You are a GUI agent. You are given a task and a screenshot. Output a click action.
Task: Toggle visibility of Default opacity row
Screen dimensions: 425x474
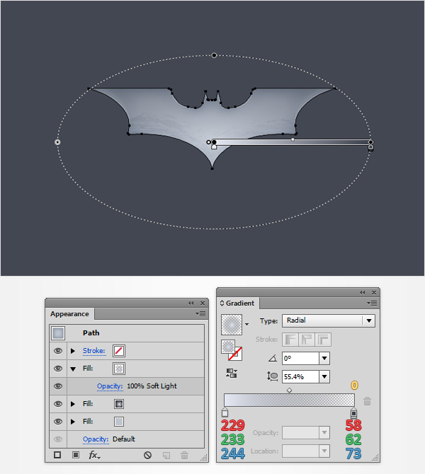58,439
